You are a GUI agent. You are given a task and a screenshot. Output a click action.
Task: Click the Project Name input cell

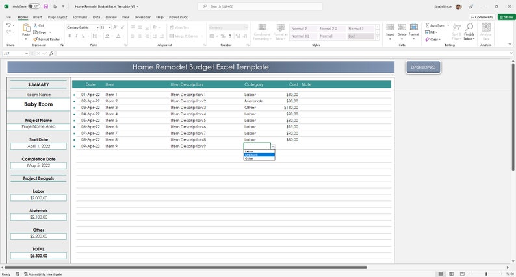[x=38, y=127]
